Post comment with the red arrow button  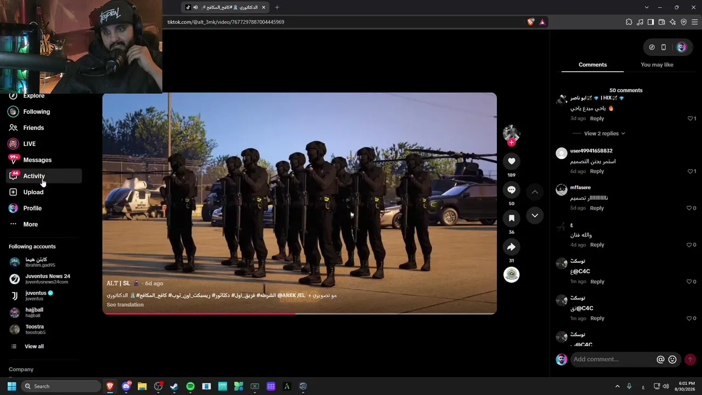[690, 359]
